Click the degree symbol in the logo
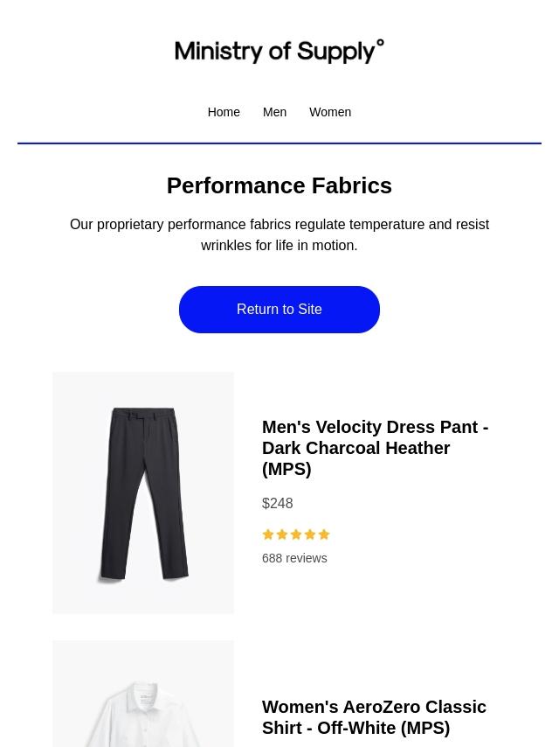Viewport: 559px width, 747px height. (x=380, y=43)
